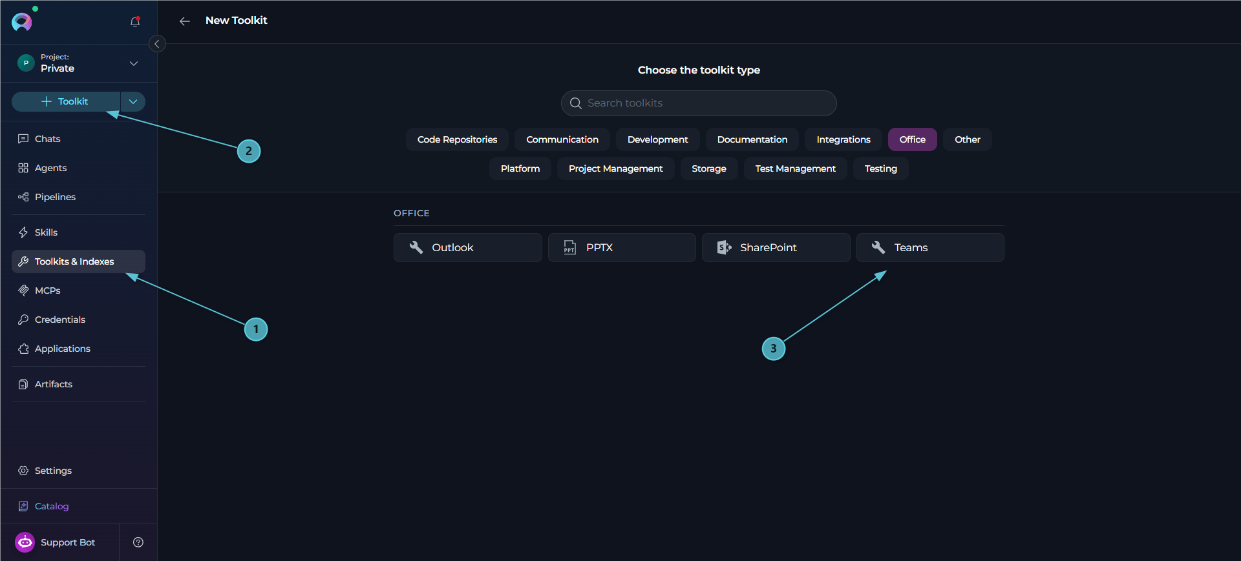This screenshot has height=561, width=1241.
Task: Select Test Management filter
Action: 795,168
